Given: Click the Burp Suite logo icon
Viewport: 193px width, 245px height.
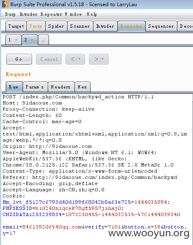Looking at the screenshot, I should (x=5, y=4).
